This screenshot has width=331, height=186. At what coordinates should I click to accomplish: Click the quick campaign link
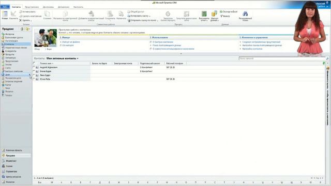click(x=163, y=42)
